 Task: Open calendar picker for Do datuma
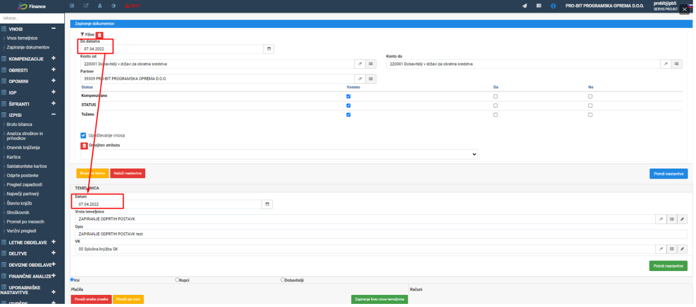click(269, 49)
